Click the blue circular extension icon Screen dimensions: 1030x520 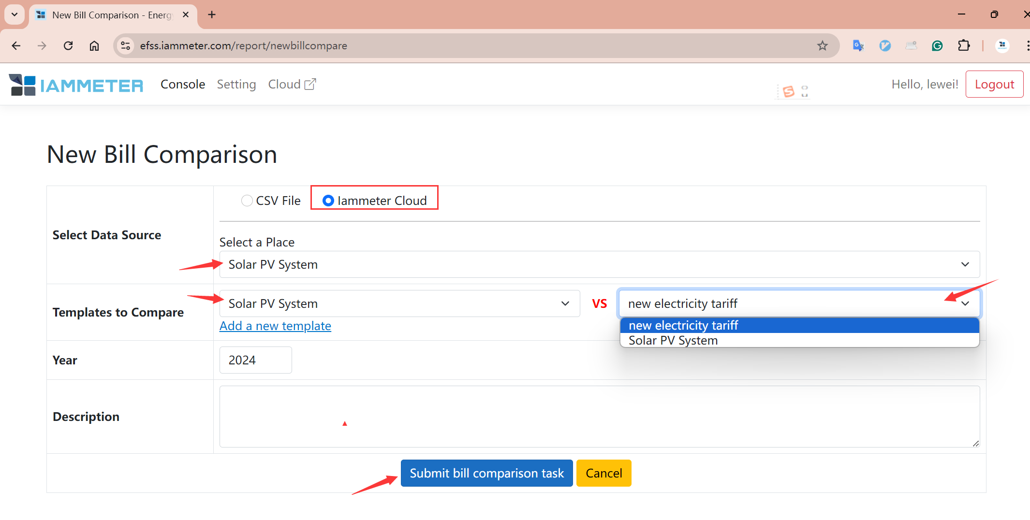point(885,45)
